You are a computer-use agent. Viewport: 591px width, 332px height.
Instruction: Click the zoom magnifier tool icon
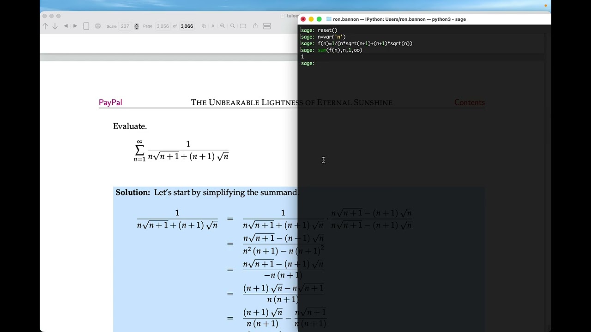pos(223,26)
